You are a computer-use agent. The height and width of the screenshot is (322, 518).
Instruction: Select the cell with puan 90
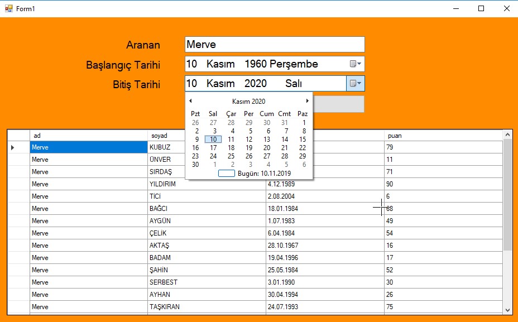click(444, 184)
